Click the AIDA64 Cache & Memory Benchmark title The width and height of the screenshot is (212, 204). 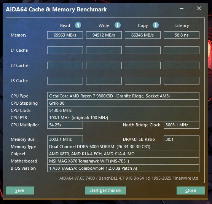tap(56, 10)
